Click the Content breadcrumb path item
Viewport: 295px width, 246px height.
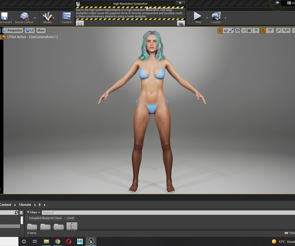point(5,205)
